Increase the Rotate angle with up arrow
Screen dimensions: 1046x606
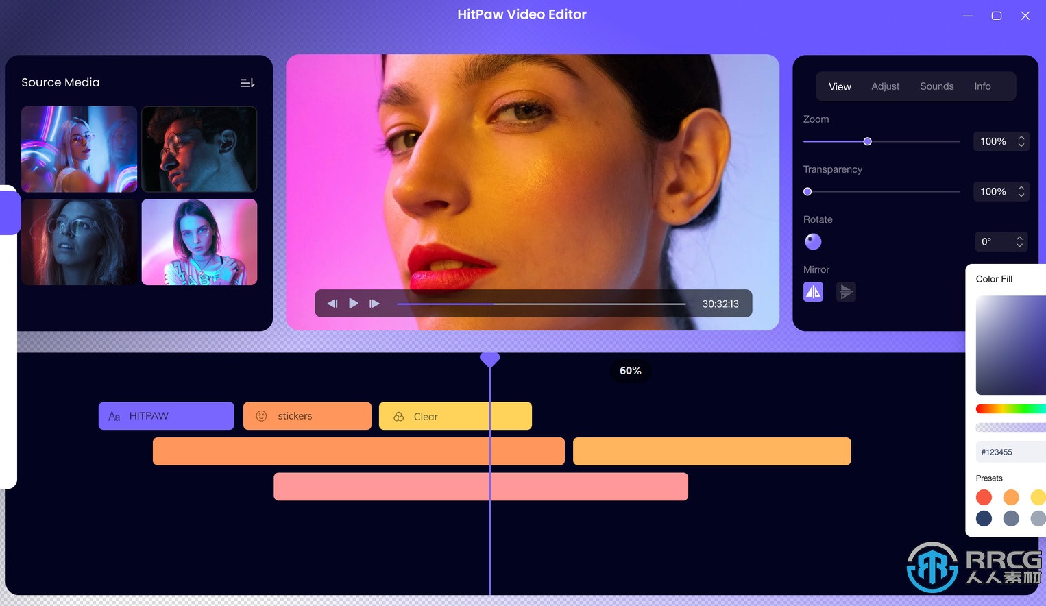[1020, 237]
